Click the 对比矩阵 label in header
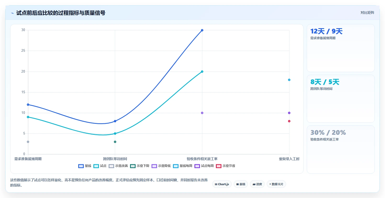Image resolution: width=385 pixels, height=198 pixels. click(x=367, y=13)
